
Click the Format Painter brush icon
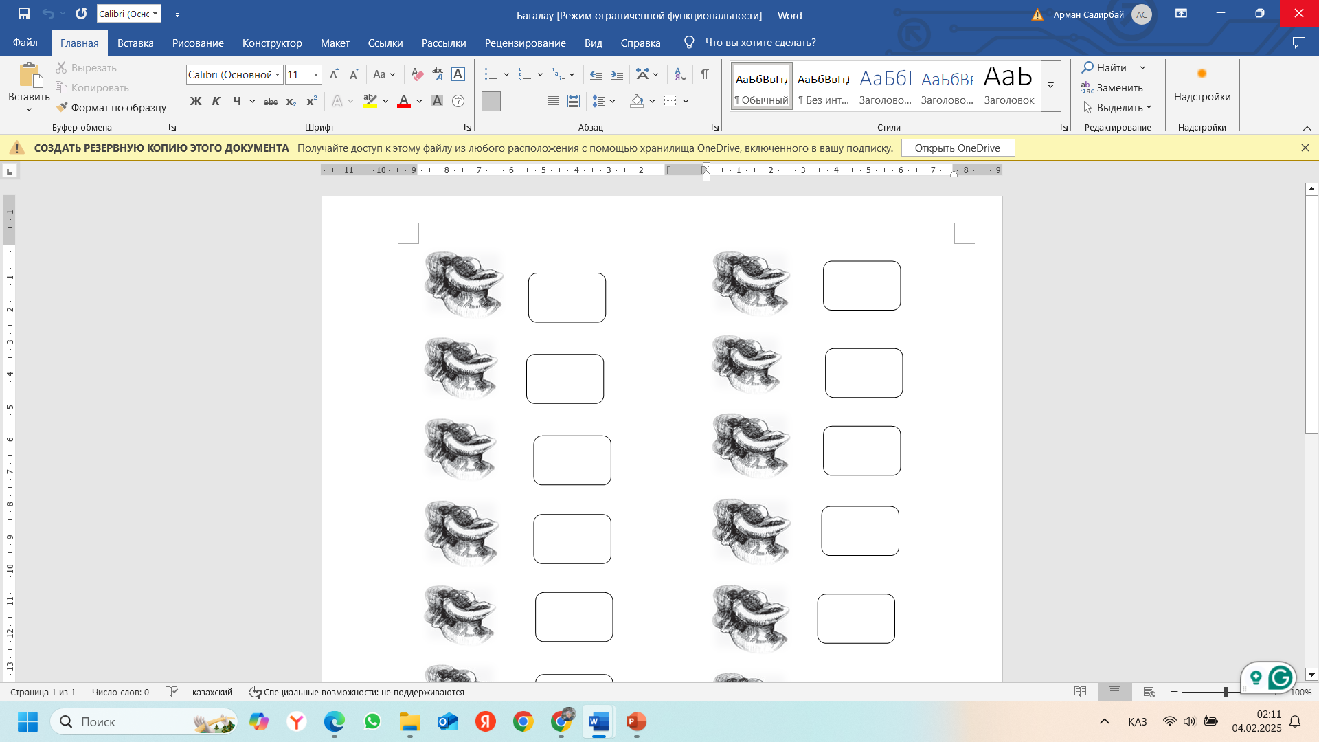click(x=62, y=108)
